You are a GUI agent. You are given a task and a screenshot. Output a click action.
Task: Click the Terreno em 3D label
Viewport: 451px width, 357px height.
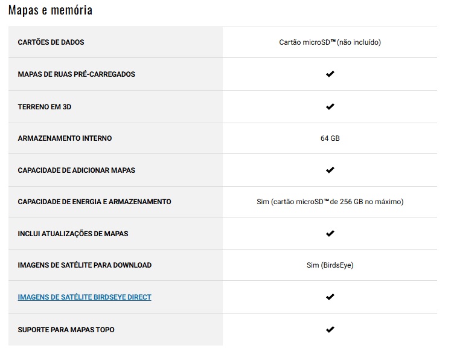[x=45, y=107]
